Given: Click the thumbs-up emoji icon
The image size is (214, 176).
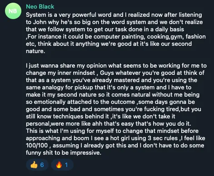Looking at the screenshot, I should click(x=34, y=165).
